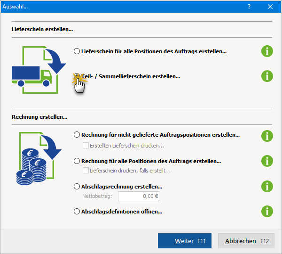Choose Teil- / Sammellieferschein erstellen option
This screenshot has width=282, height=254.
pos(77,76)
